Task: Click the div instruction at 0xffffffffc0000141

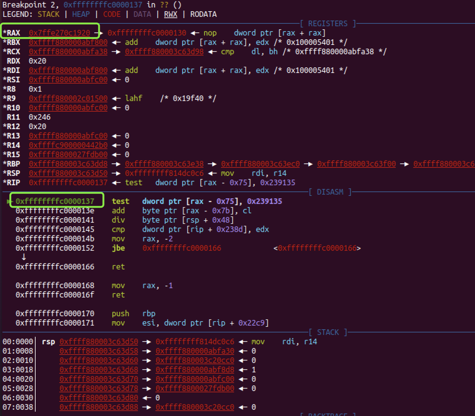Action: pyautogui.click(x=118, y=220)
